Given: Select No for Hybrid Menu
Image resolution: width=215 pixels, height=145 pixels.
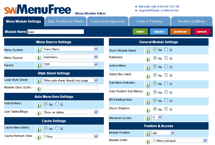Looking at the screenshot, I should (46, 104).
